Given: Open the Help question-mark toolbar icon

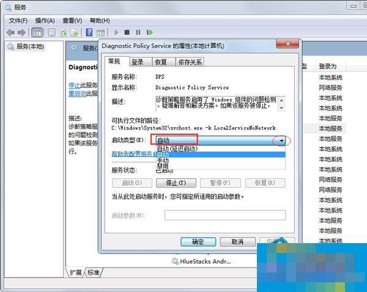Looking at the screenshot, I should 89,32.
